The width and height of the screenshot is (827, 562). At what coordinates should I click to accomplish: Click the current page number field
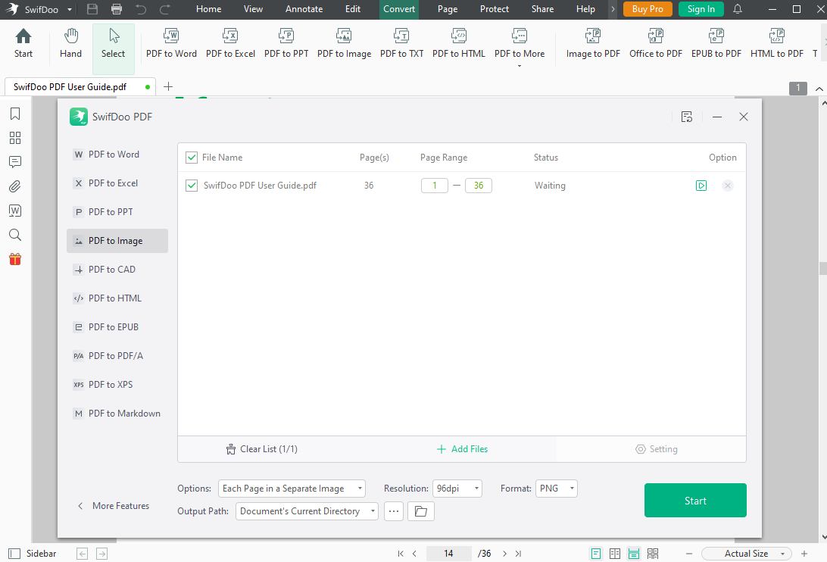(448, 554)
